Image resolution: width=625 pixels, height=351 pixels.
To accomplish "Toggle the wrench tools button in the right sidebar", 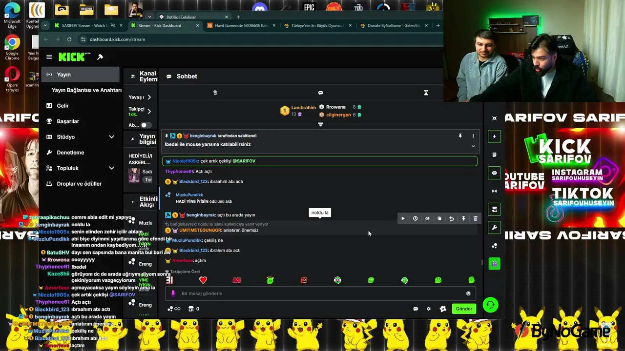I will click(494, 228).
